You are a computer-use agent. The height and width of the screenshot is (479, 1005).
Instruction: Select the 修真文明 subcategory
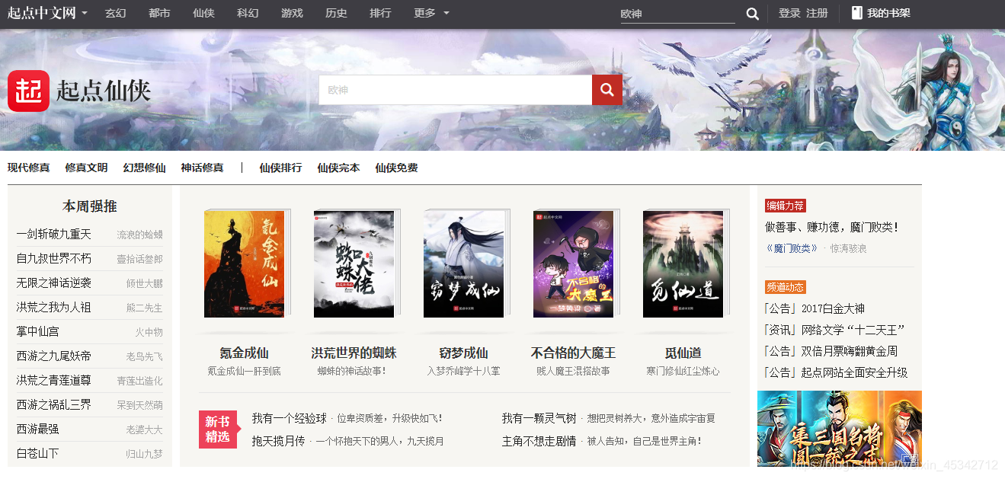tap(86, 168)
